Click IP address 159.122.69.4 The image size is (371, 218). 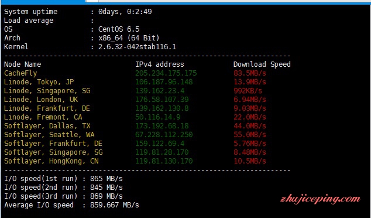[x=160, y=144]
